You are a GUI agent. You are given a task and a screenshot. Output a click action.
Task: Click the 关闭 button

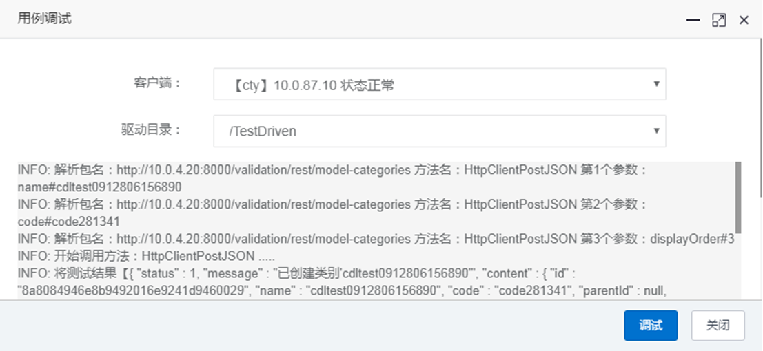coord(718,326)
